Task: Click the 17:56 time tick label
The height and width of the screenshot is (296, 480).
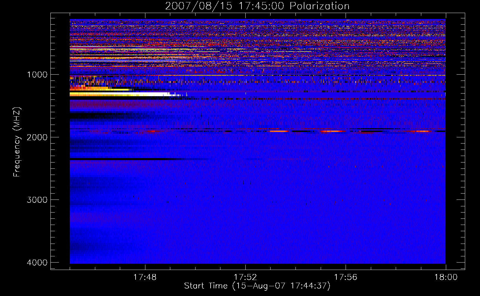Action: 346,277
